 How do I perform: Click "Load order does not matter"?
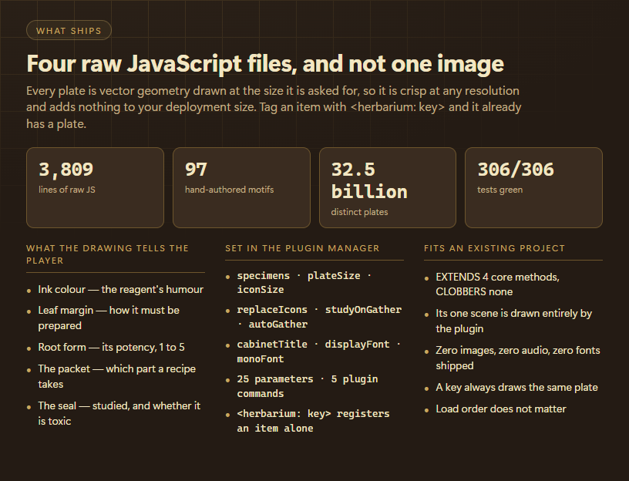point(501,409)
